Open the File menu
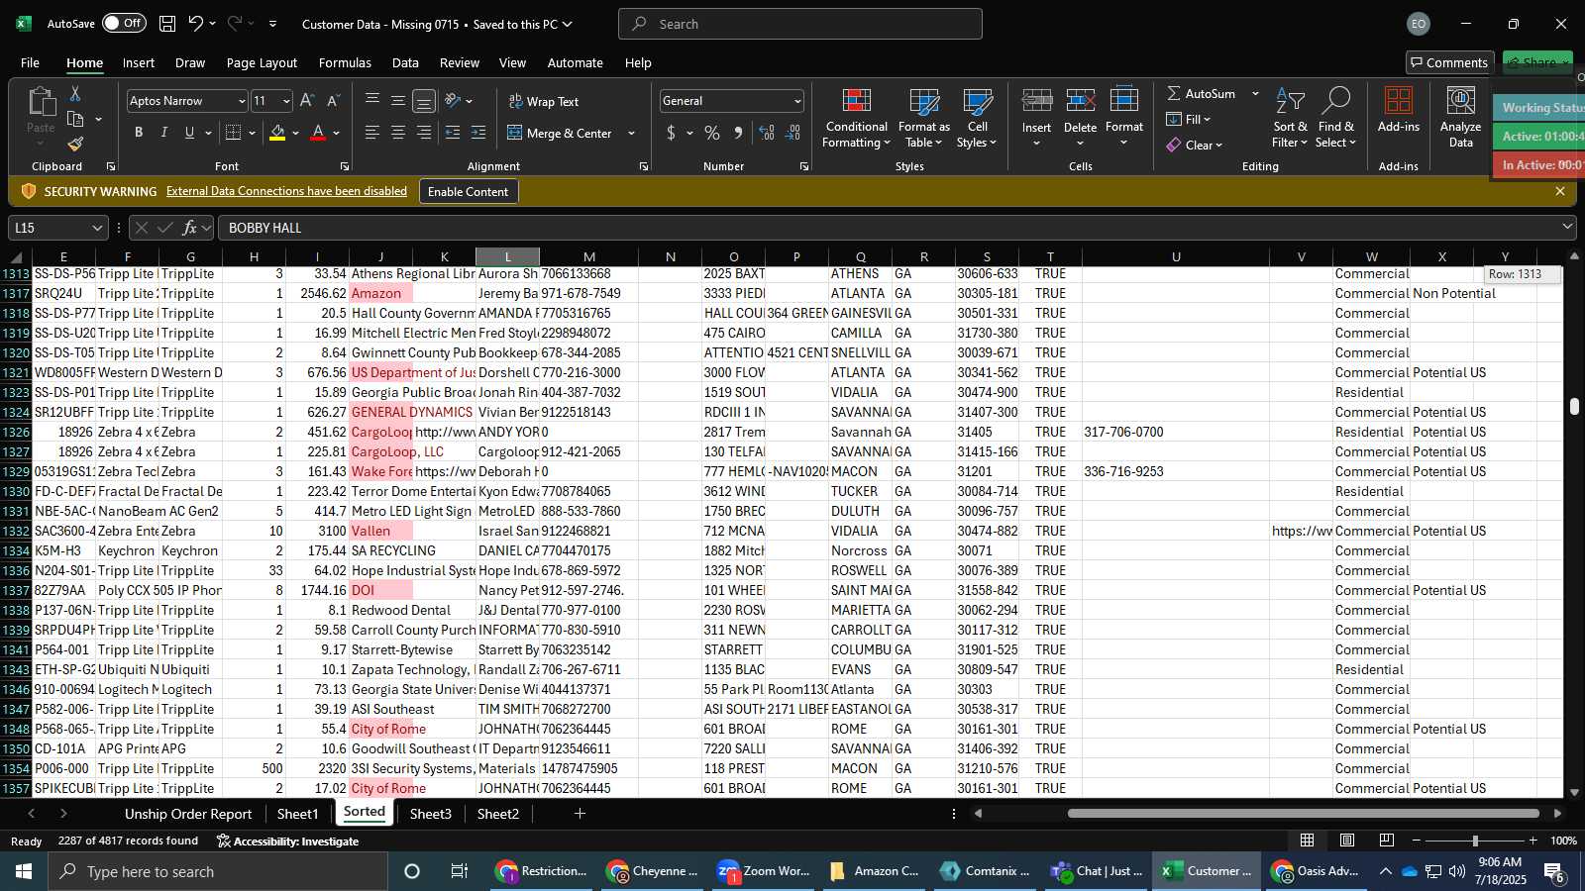 [x=30, y=62]
